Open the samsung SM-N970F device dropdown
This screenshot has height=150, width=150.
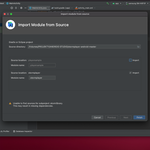pos(137,4)
